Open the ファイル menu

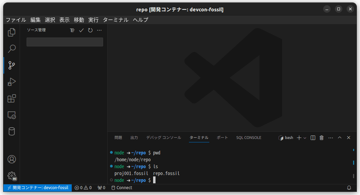(16, 20)
